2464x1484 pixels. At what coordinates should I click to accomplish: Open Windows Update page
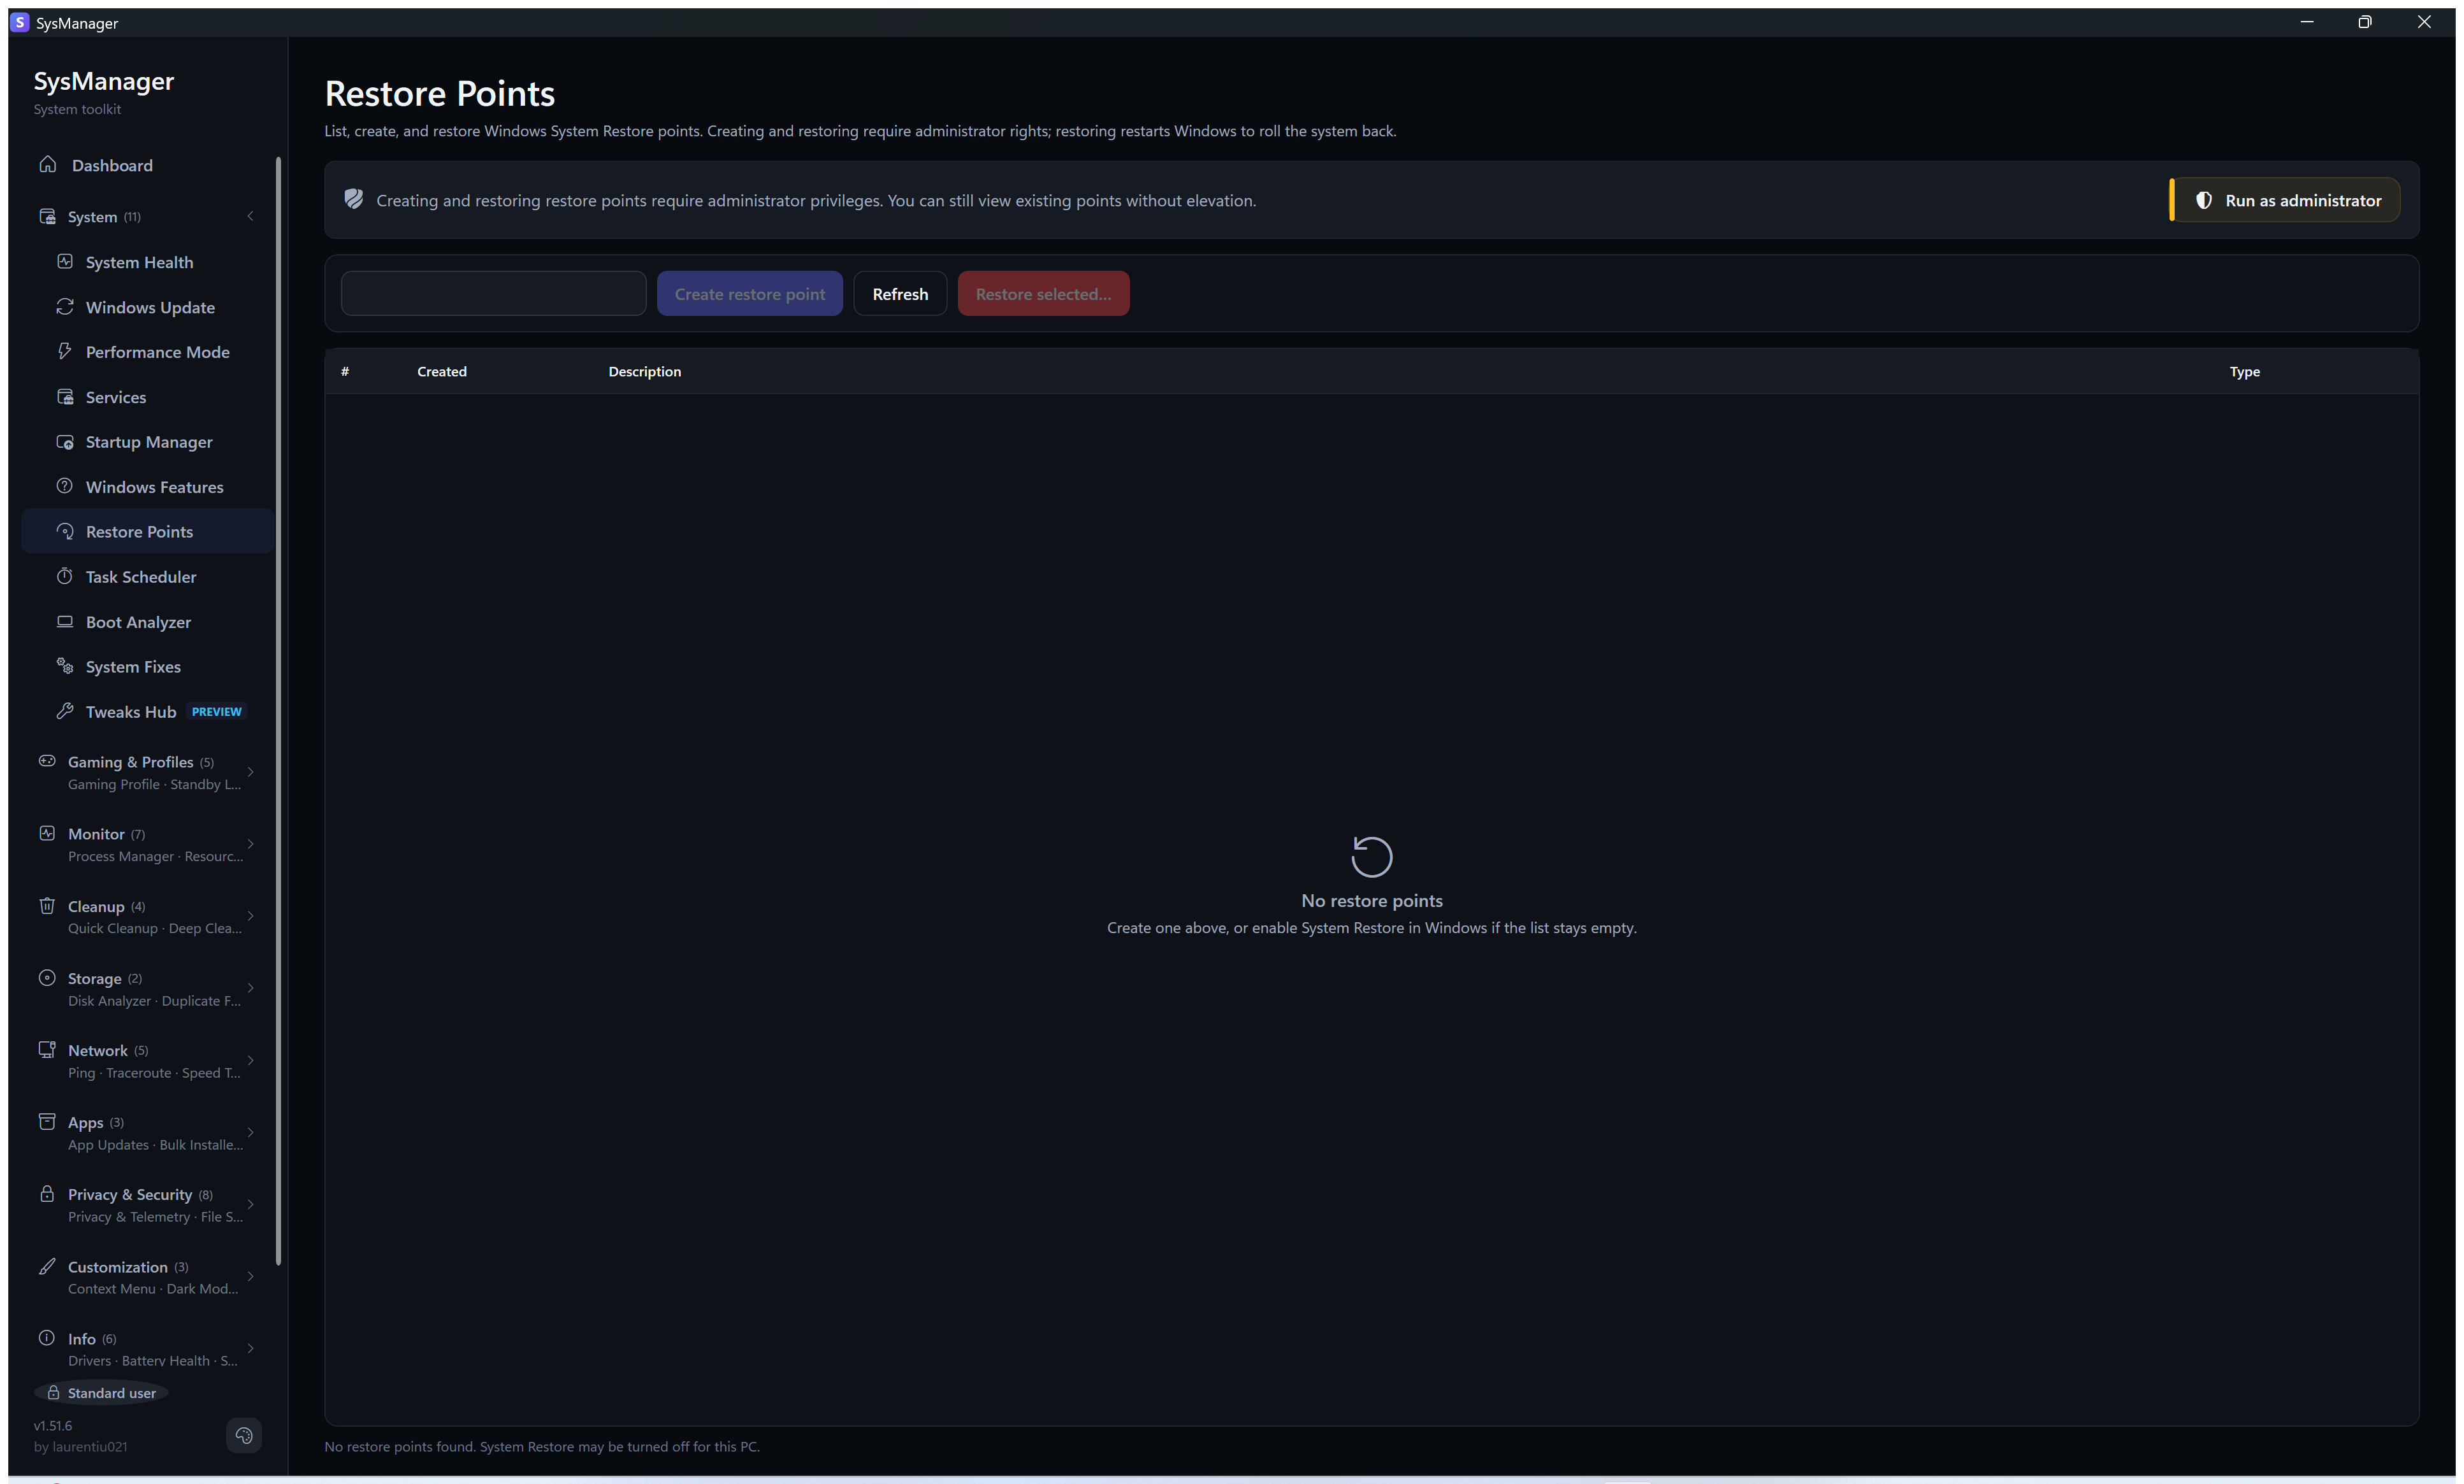pyautogui.click(x=147, y=307)
